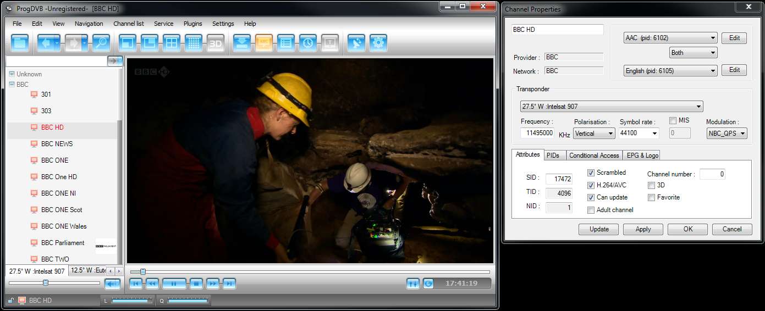Open the 27.5° W Intelsat 907 transponder dropdown

[612, 107]
